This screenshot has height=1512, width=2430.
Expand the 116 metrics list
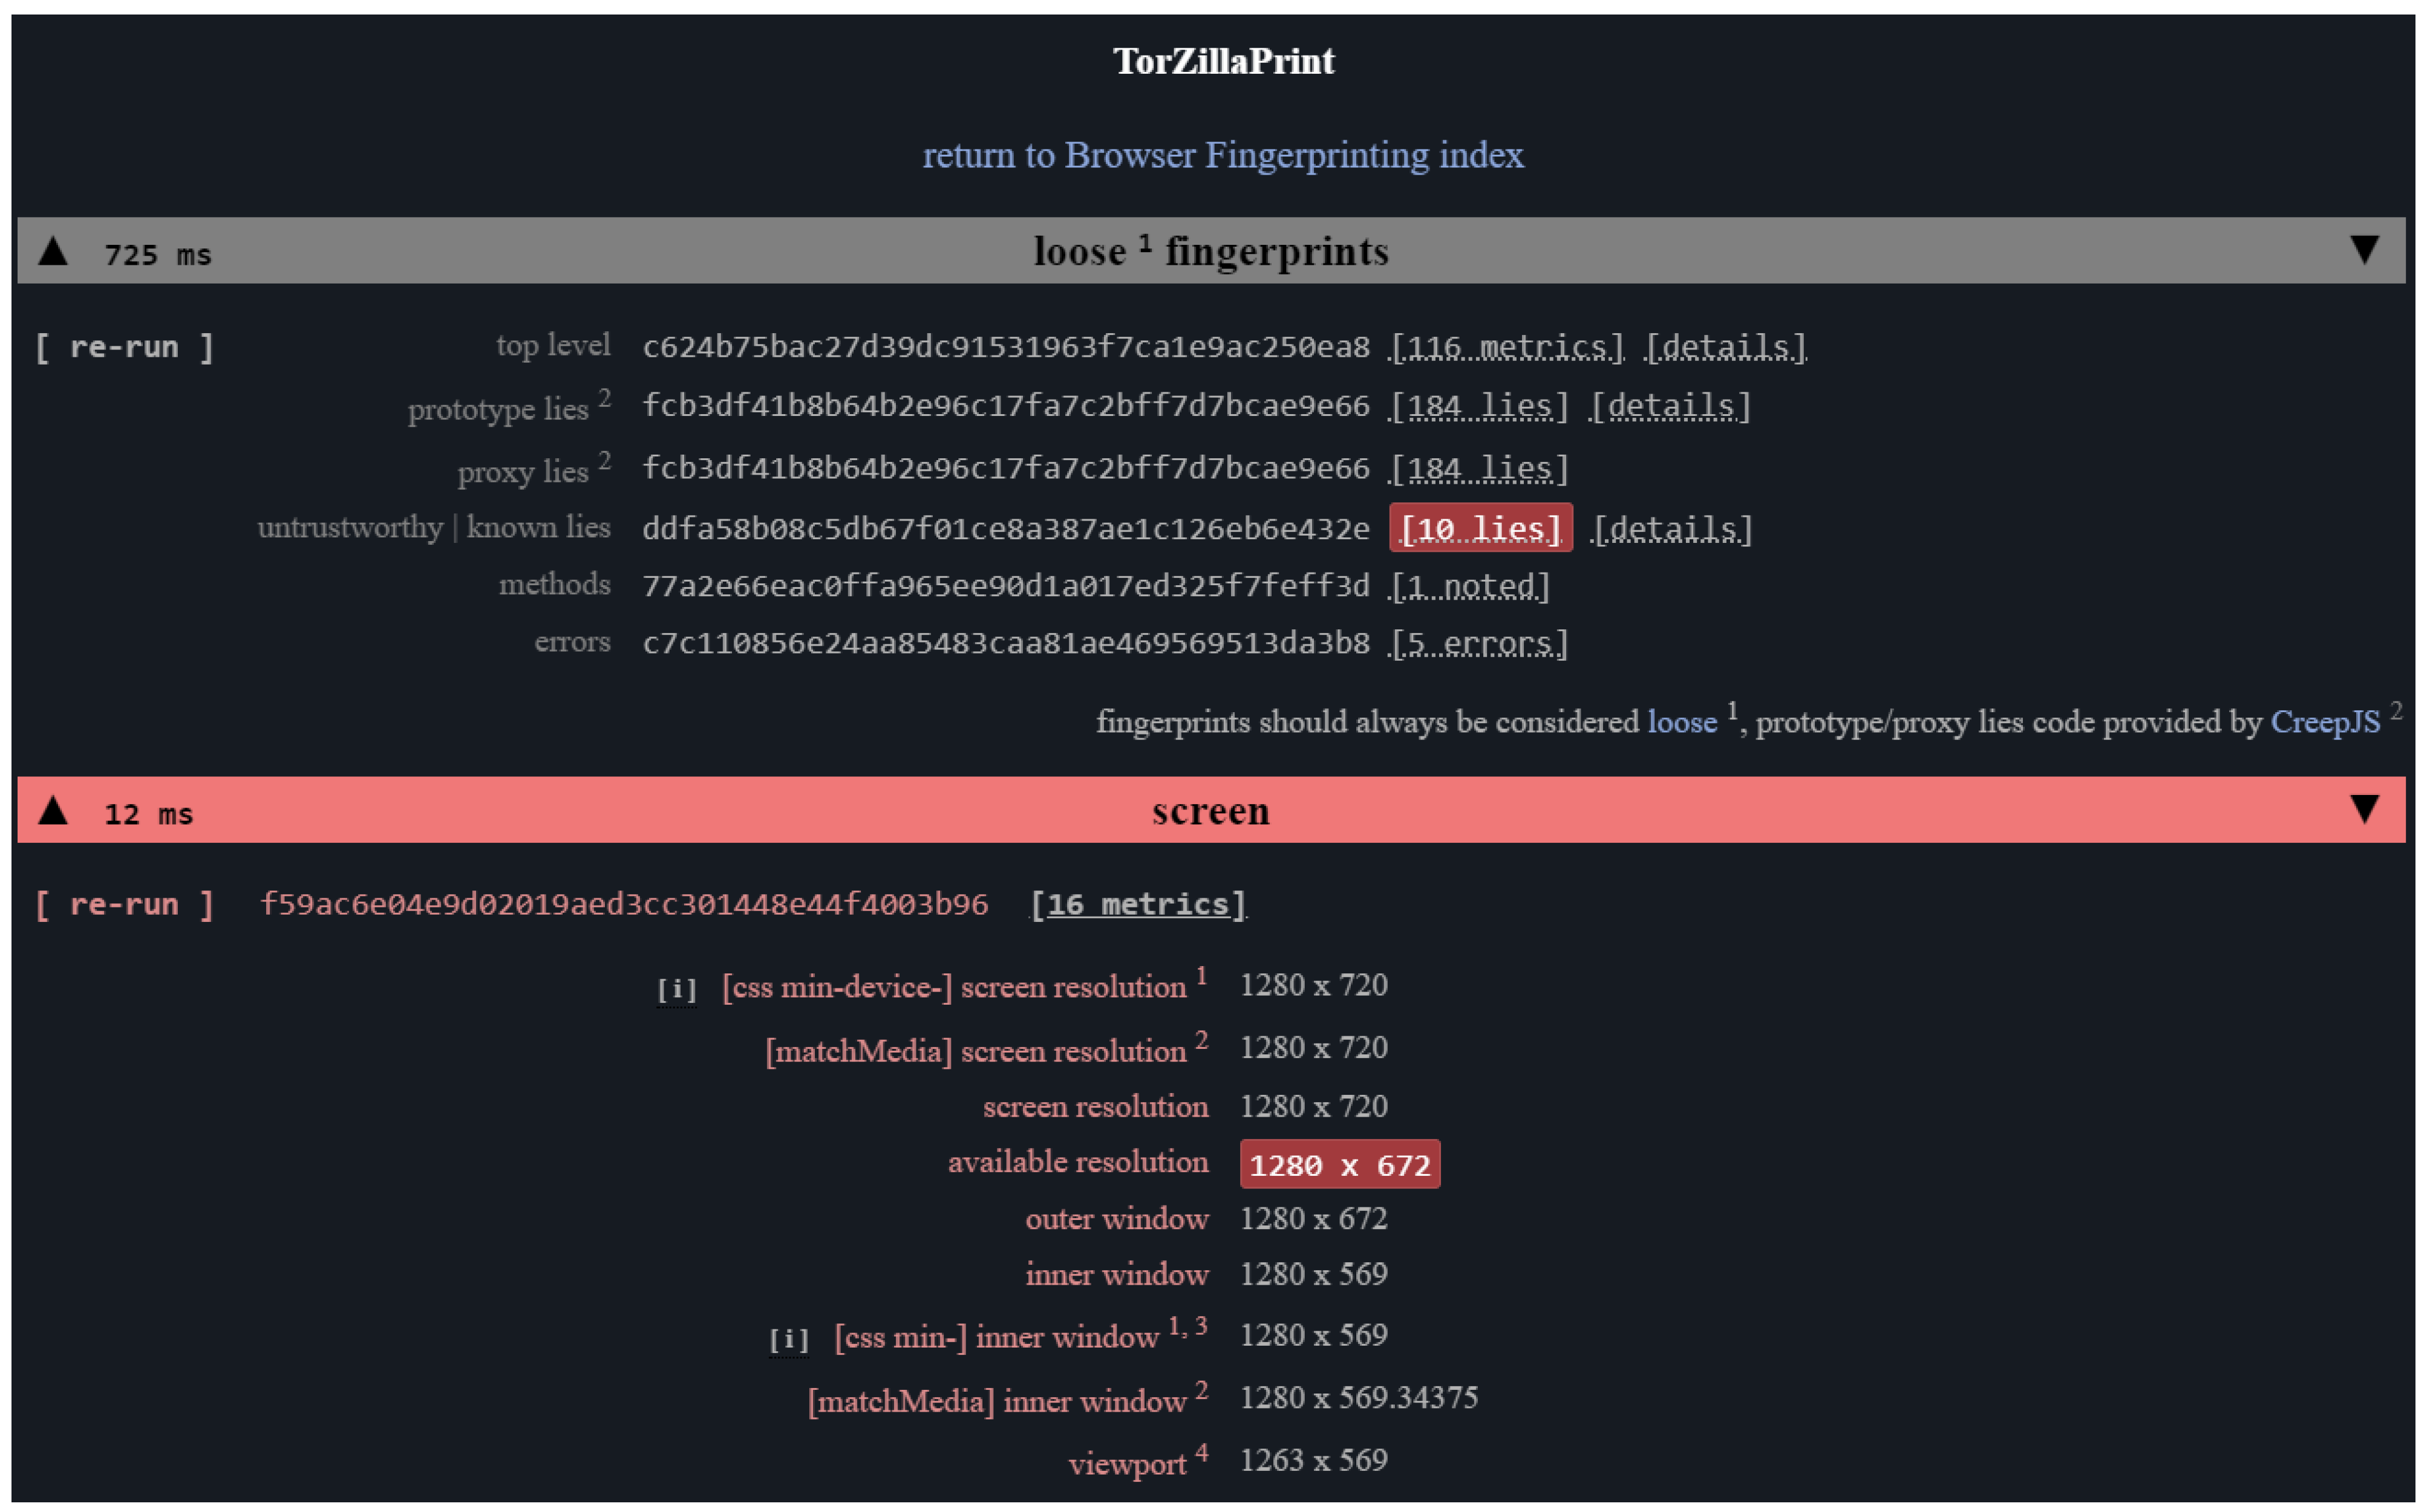1507,348
